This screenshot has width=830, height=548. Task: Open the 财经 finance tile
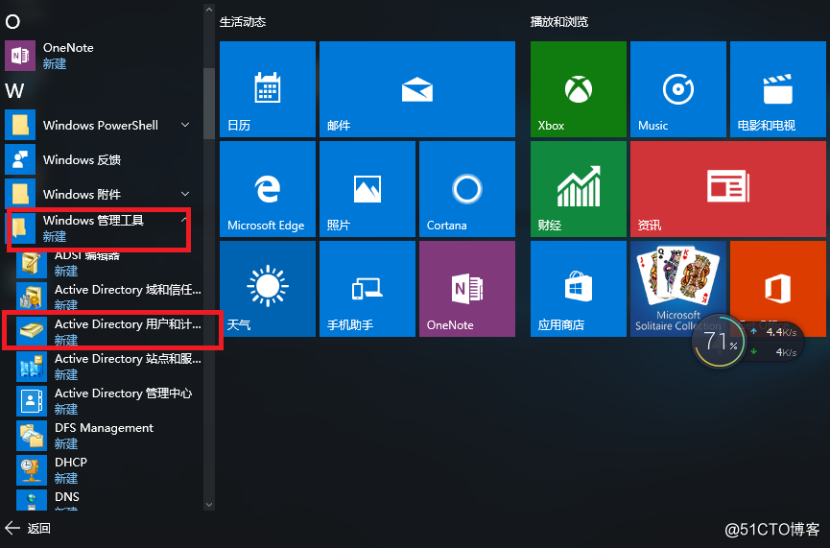pos(578,188)
